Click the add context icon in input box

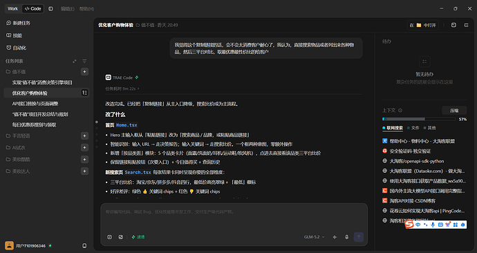109,237
